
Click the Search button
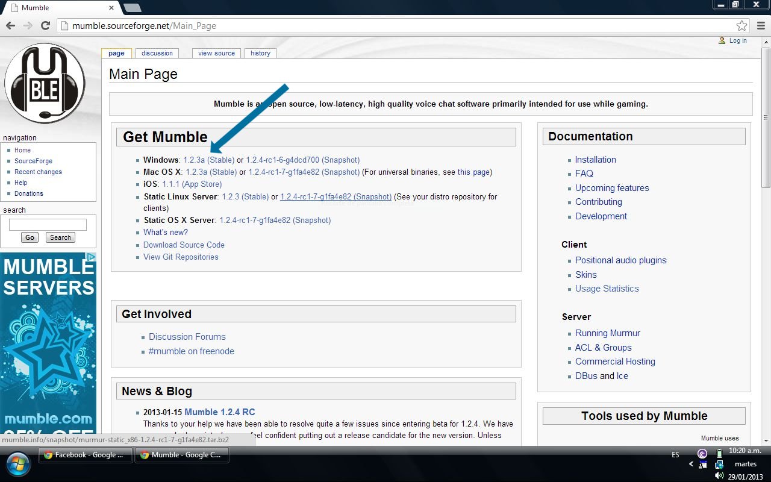60,237
